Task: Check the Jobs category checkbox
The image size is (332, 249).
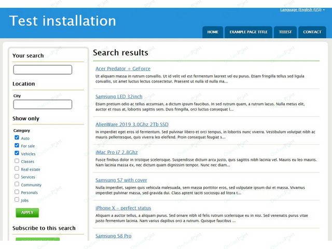Action: tap(17, 200)
